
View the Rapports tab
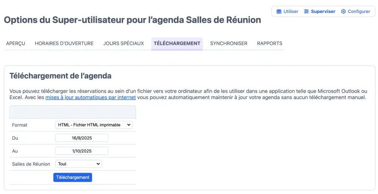click(x=270, y=43)
